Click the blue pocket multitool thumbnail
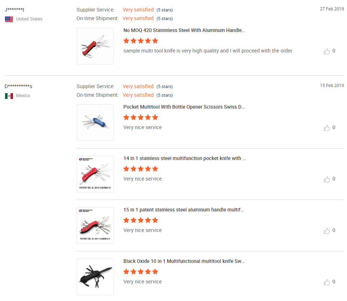This screenshot has width=347, height=301. [x=95, y=123]
